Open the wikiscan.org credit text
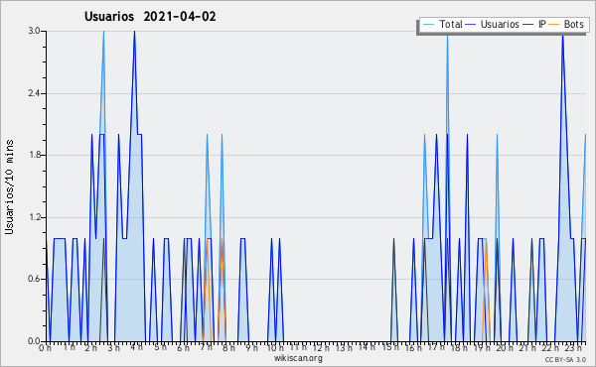The height and width of the screenshot is (367, 596). pyautogui.click(x=298, y=358)
